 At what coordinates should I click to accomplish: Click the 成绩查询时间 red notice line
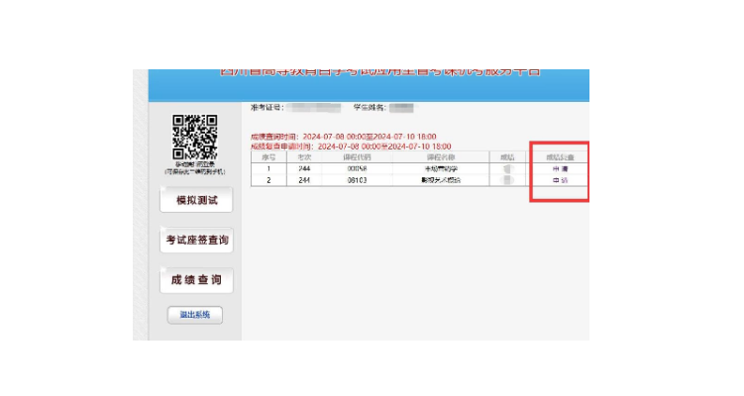[x=344, y=137]
